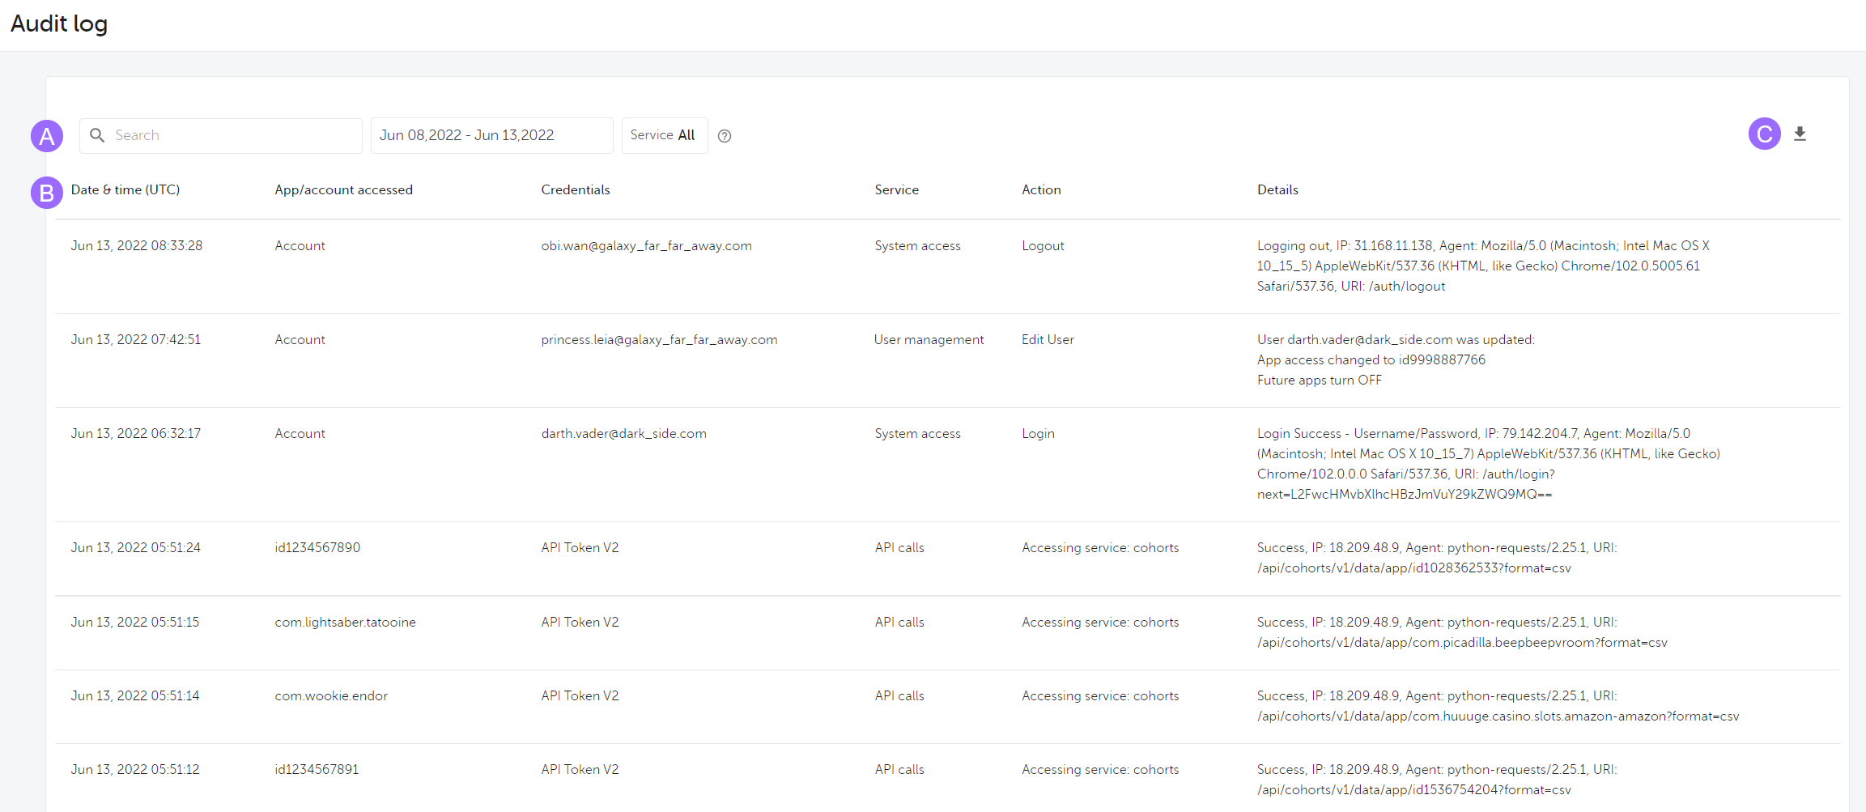Sort by the Date & time (UTC) column
The height and width of the screenshot is (812, 1866).
pyautogui.click(x=125, y=189)
